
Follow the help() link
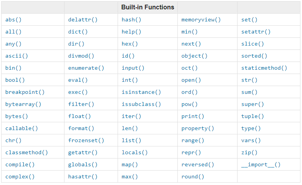131,32
